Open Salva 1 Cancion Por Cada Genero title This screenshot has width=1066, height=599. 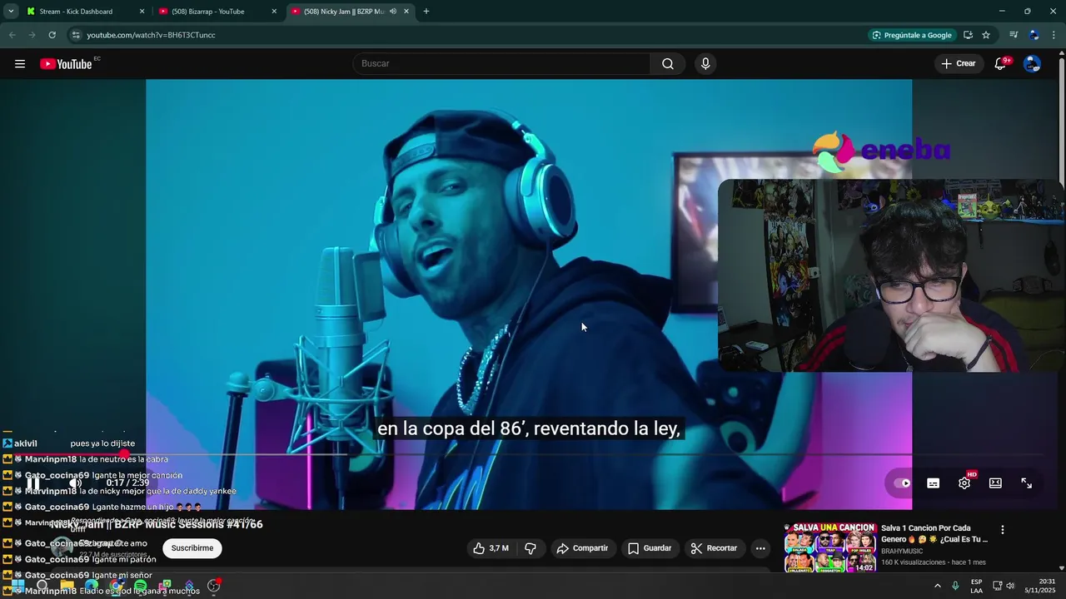934,533
